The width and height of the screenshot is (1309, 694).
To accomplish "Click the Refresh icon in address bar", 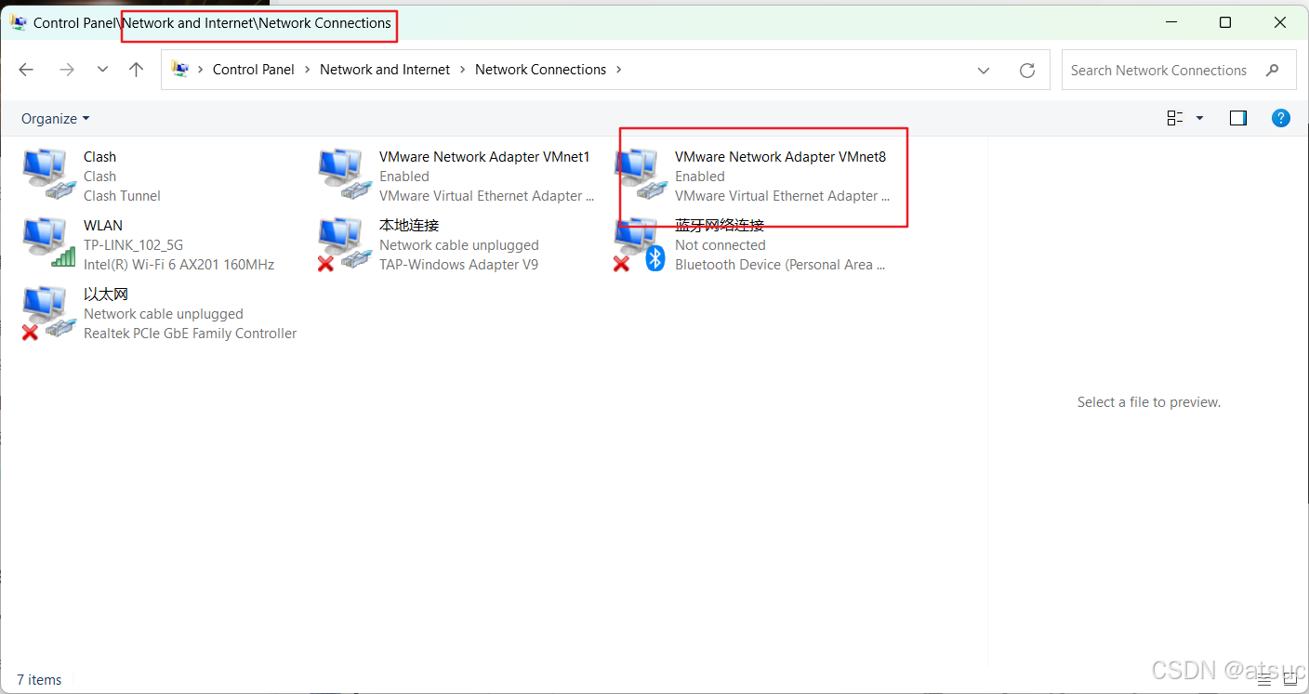I will 1027,70.
